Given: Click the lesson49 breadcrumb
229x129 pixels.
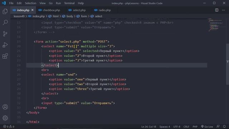Looking at the screenshot, I should [x=19, y=16].
